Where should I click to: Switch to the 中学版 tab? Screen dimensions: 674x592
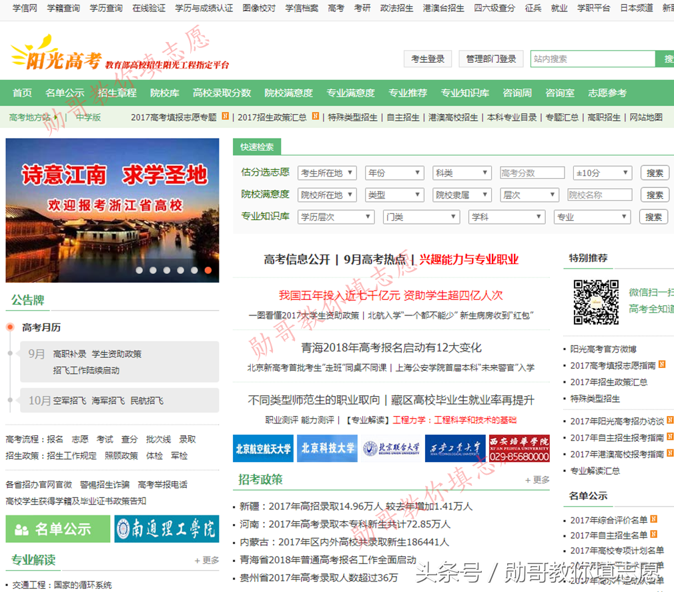87,117
